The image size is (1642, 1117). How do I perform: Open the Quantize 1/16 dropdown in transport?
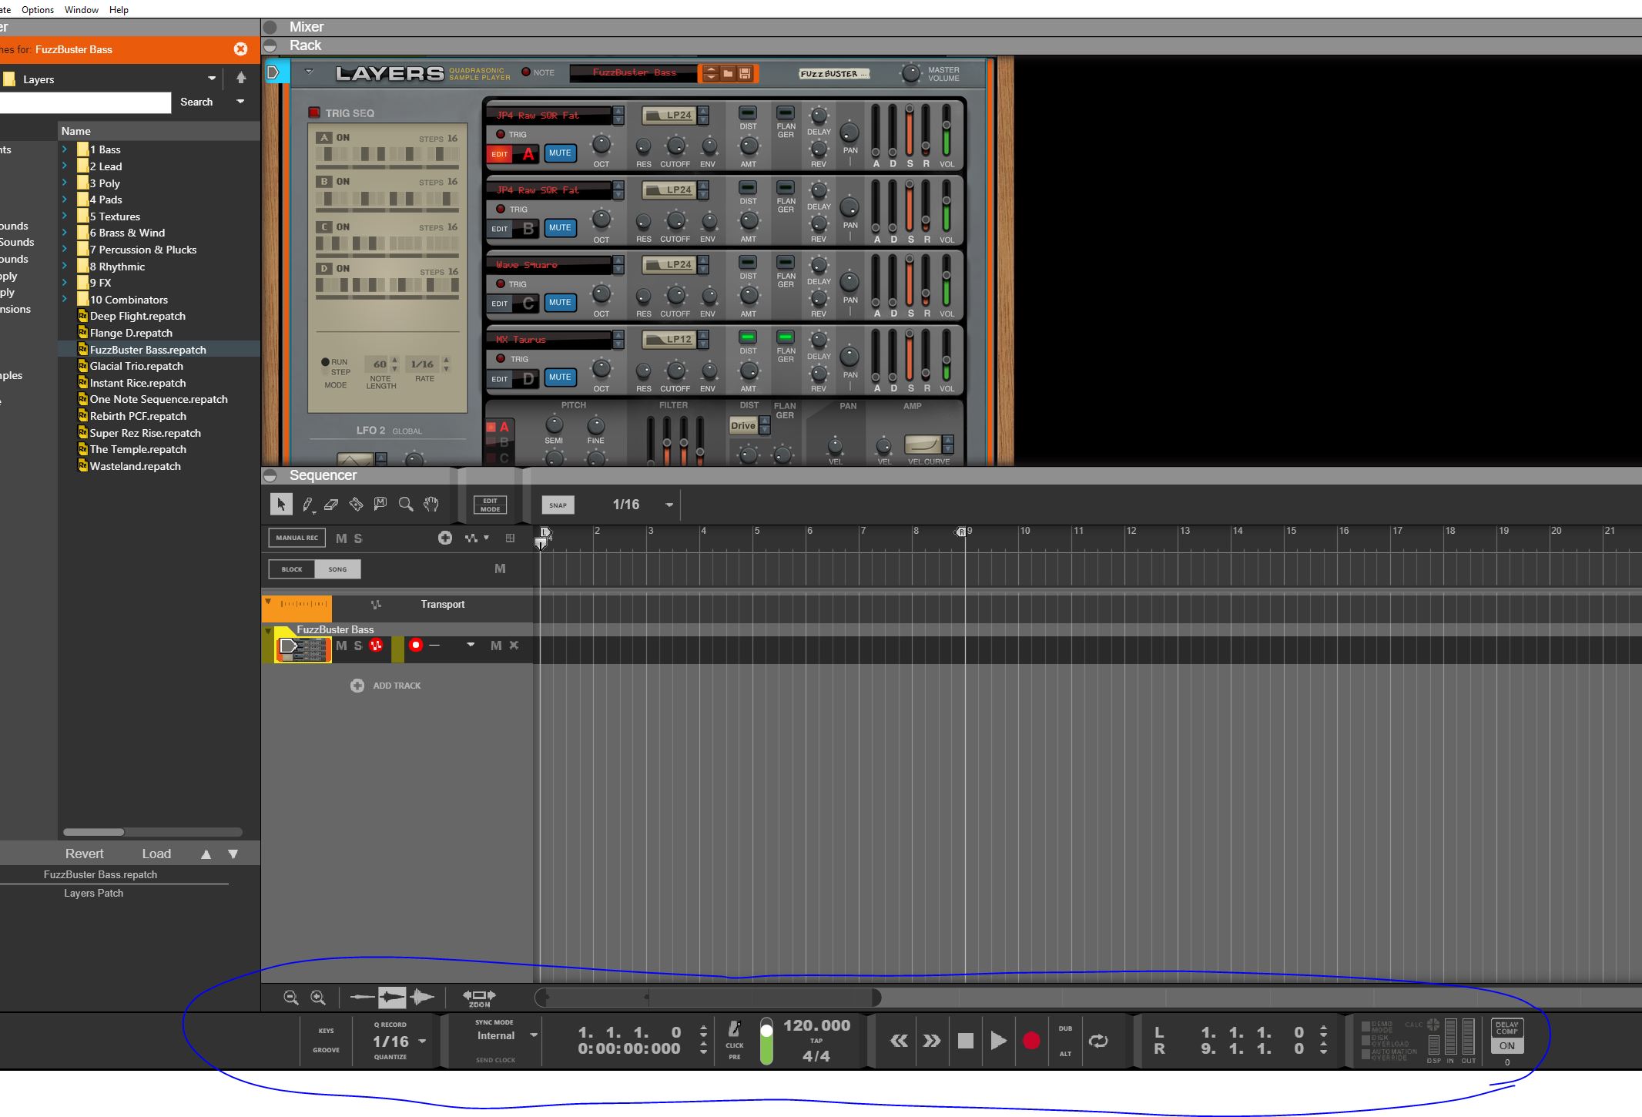[x=422, y=1042]
